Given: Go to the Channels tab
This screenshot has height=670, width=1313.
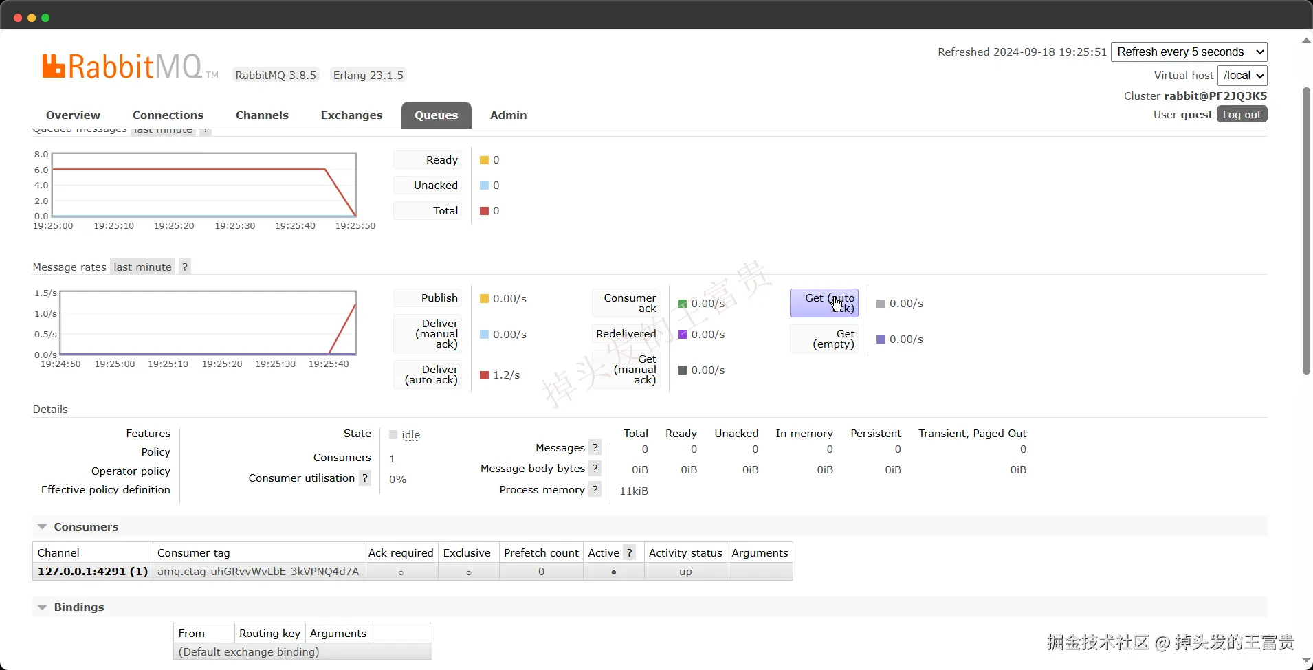Looking at the screenshot, I should pyautogui.click(x=262, y=115).
